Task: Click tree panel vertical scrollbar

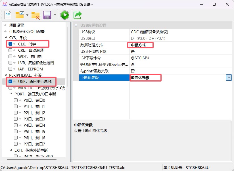Action: [68, 57]
